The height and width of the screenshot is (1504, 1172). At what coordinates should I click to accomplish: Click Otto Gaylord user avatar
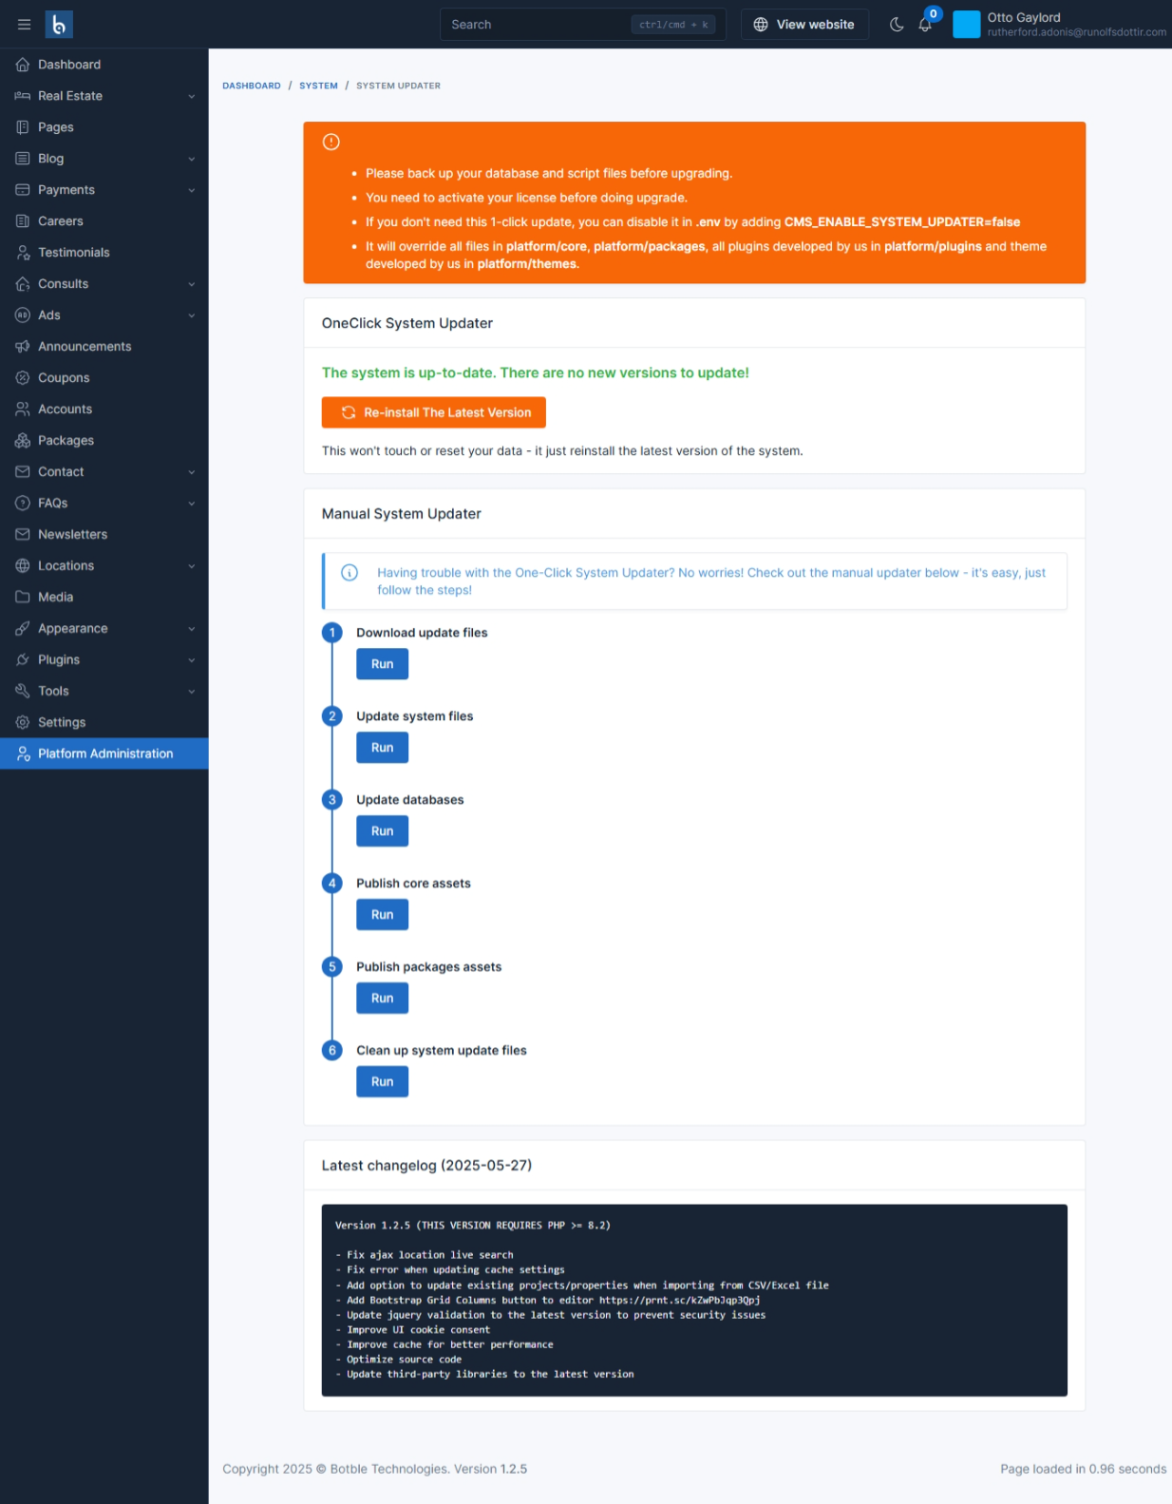coord(966,25)
